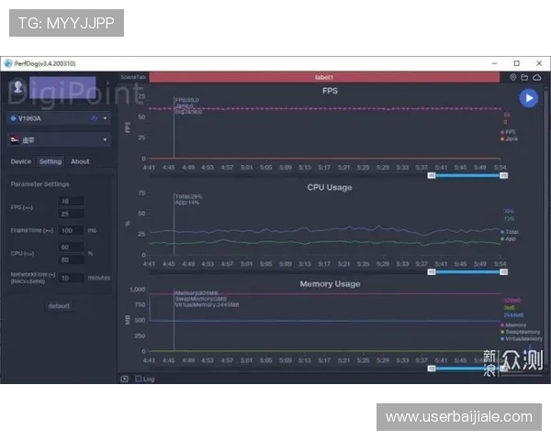Screen dimensions: 551x440
Task: Click the NetworkFlow minutes input field
Action: tap(70, 276)
